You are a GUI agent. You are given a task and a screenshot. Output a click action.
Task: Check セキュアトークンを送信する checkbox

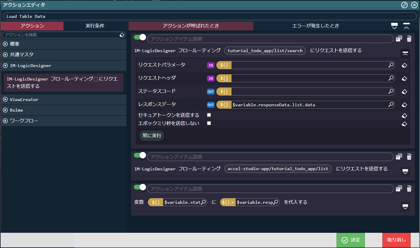point(209,115)
